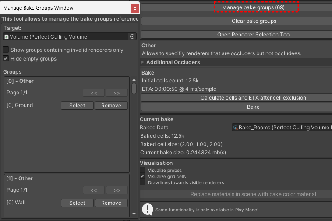Remove the Ground renderer from group 0
This screenshot has width=332, height=221.
pyautogui.click(x=111, y=106)
